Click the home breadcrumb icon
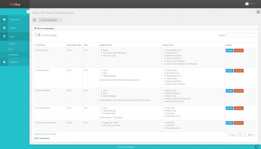The height and width of the screenshot is (149, 261). click(x=34, y=20)
